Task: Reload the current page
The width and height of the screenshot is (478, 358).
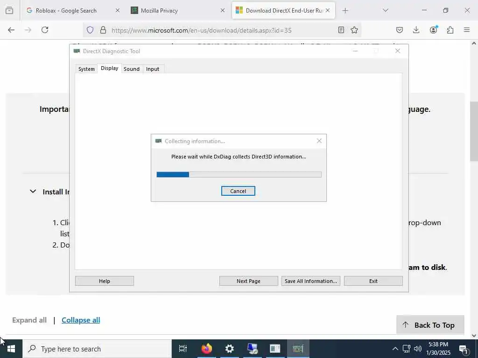Action: coord(45,30)
